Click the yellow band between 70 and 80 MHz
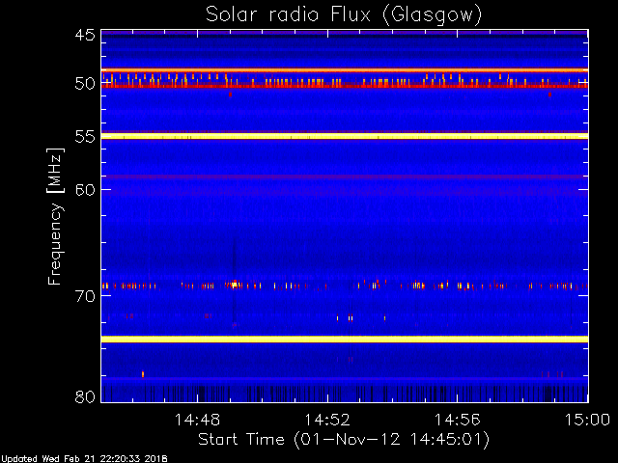Image resolution: width=618 pixels, height=463 pixels. pos(345,339)
